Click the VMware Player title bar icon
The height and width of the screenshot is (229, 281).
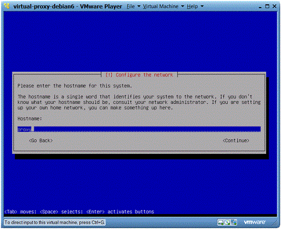7,6
